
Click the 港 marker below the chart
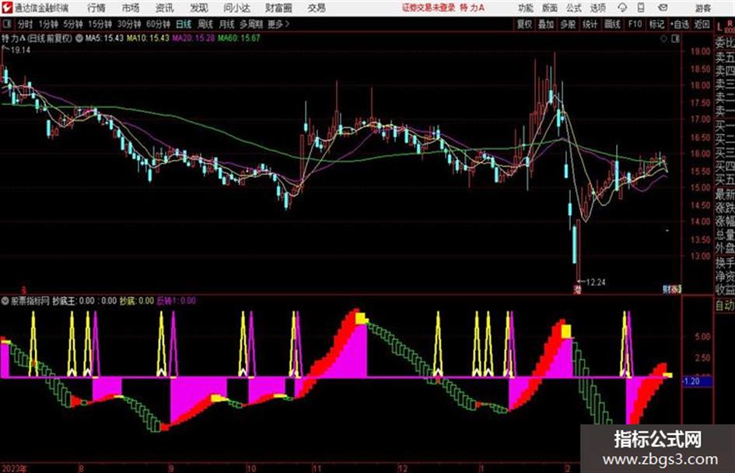coord(577,290)
